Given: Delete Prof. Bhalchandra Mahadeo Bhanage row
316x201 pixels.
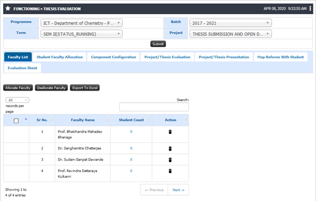Looking at the screenshot, I should [x=170, y=132].
